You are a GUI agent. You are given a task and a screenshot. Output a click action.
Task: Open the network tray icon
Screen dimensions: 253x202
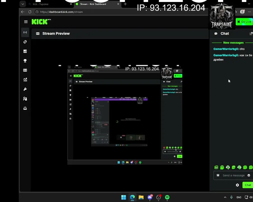(246, 197)
